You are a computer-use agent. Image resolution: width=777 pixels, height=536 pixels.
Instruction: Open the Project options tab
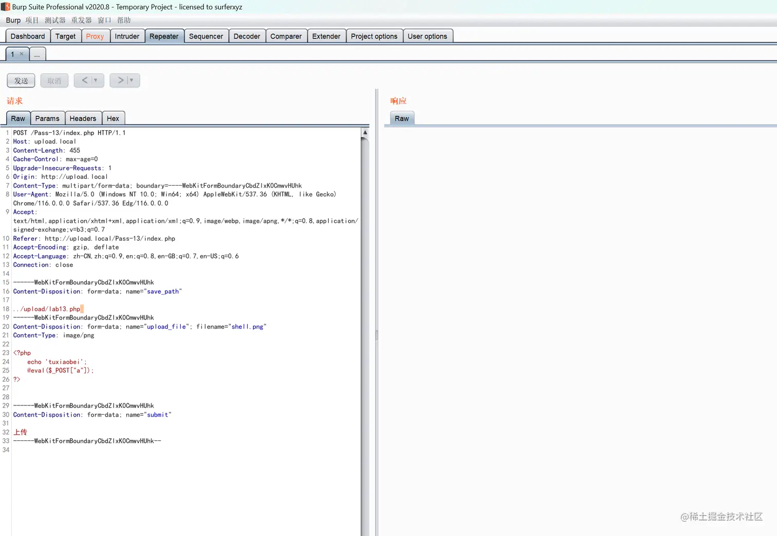[374, 36]
